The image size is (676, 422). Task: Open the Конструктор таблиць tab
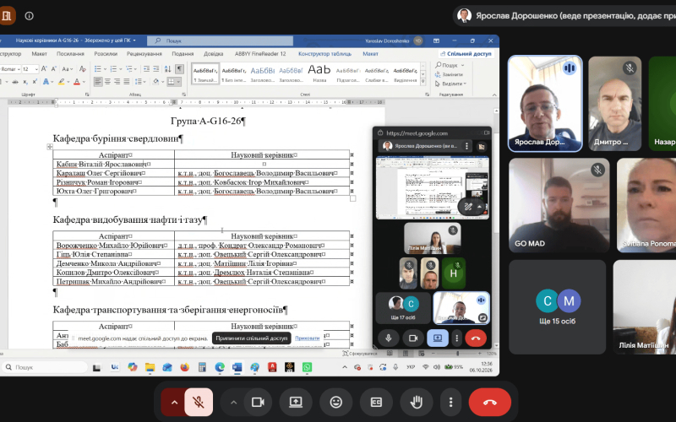324,54
